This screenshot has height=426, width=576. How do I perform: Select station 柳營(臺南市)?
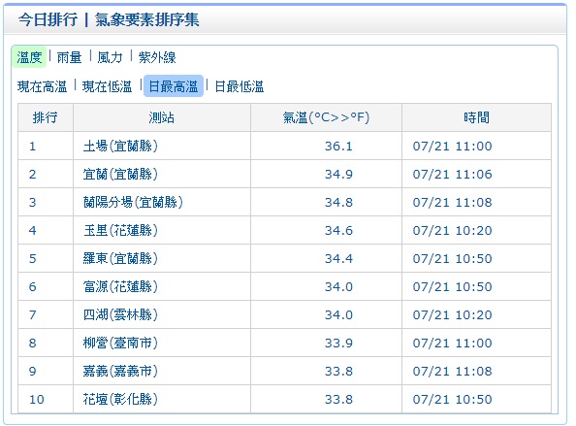coord(120,343)
